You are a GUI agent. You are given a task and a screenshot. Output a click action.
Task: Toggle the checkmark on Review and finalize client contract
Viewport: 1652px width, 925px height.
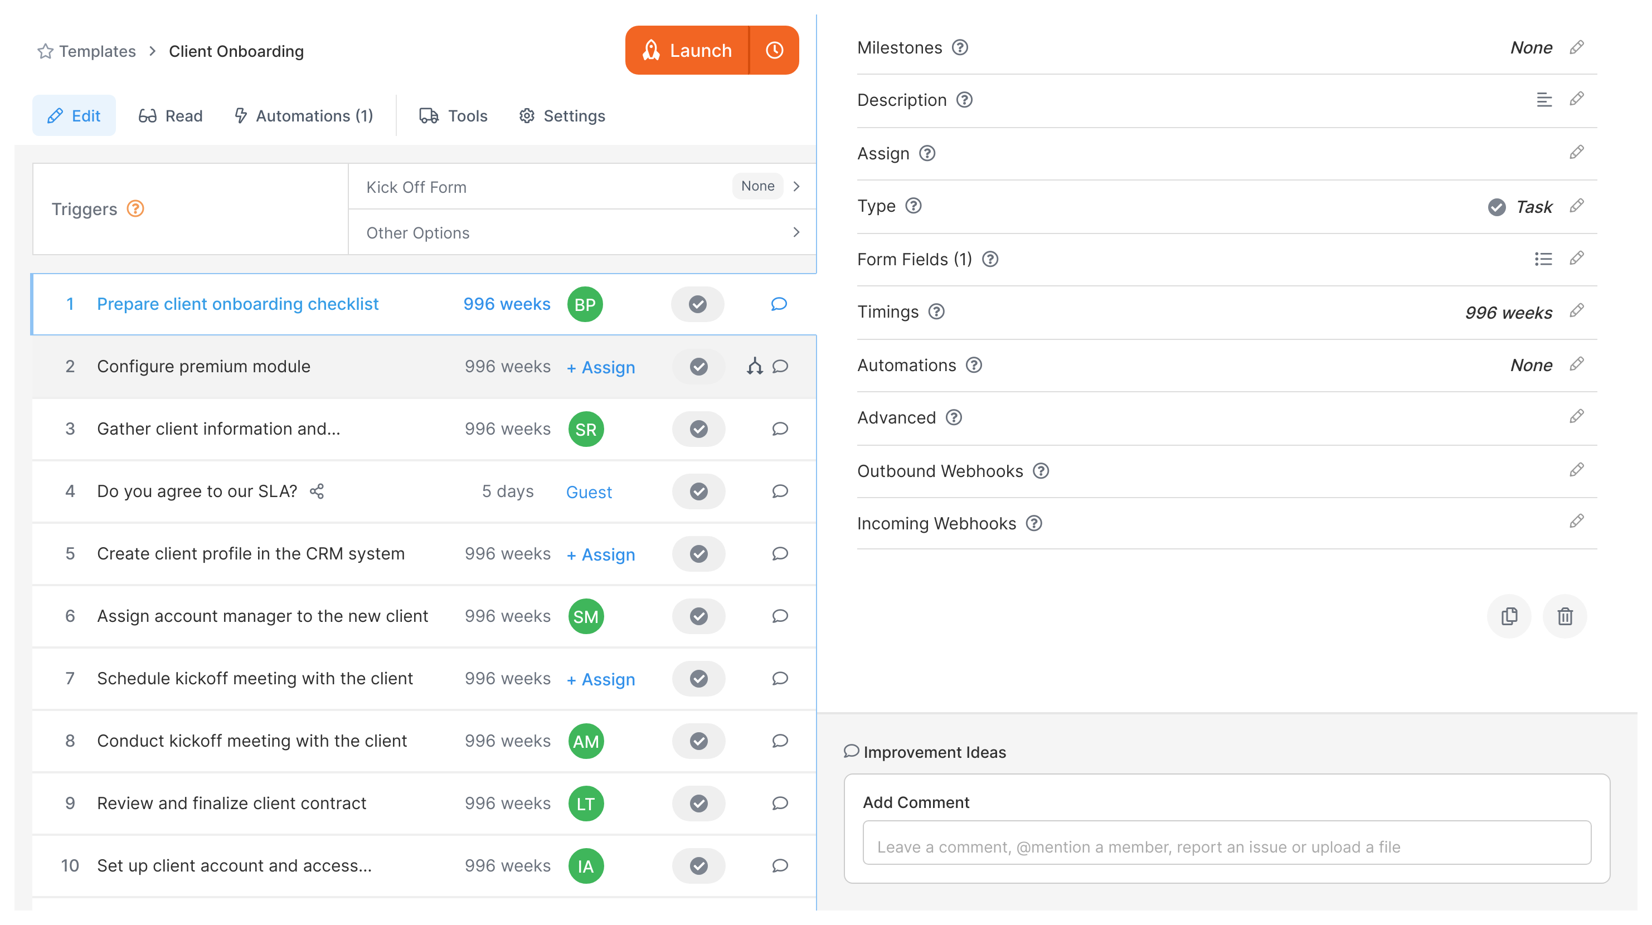(x=698, y=803)
